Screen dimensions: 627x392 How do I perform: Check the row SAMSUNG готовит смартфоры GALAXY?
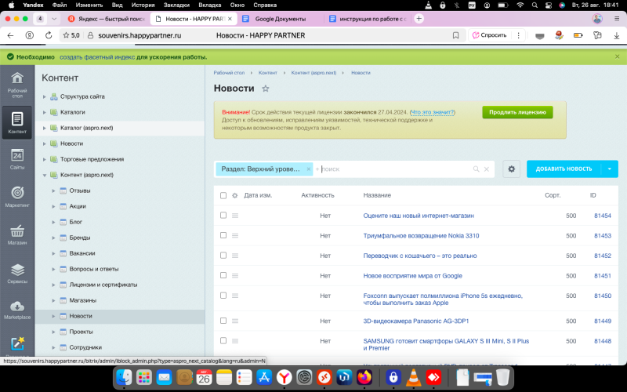(223, 340)
